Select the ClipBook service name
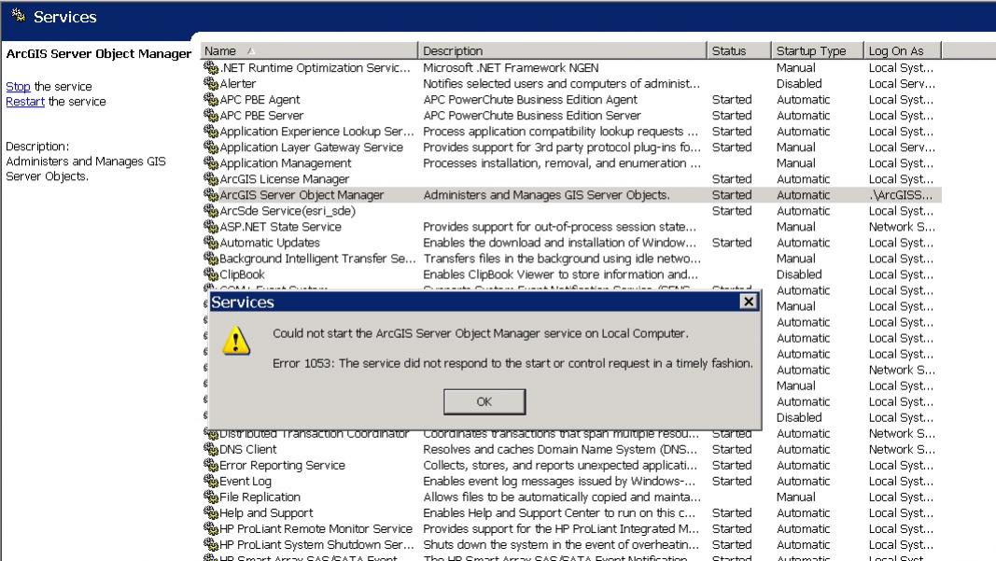996x561 pixels. pos(242,274)
